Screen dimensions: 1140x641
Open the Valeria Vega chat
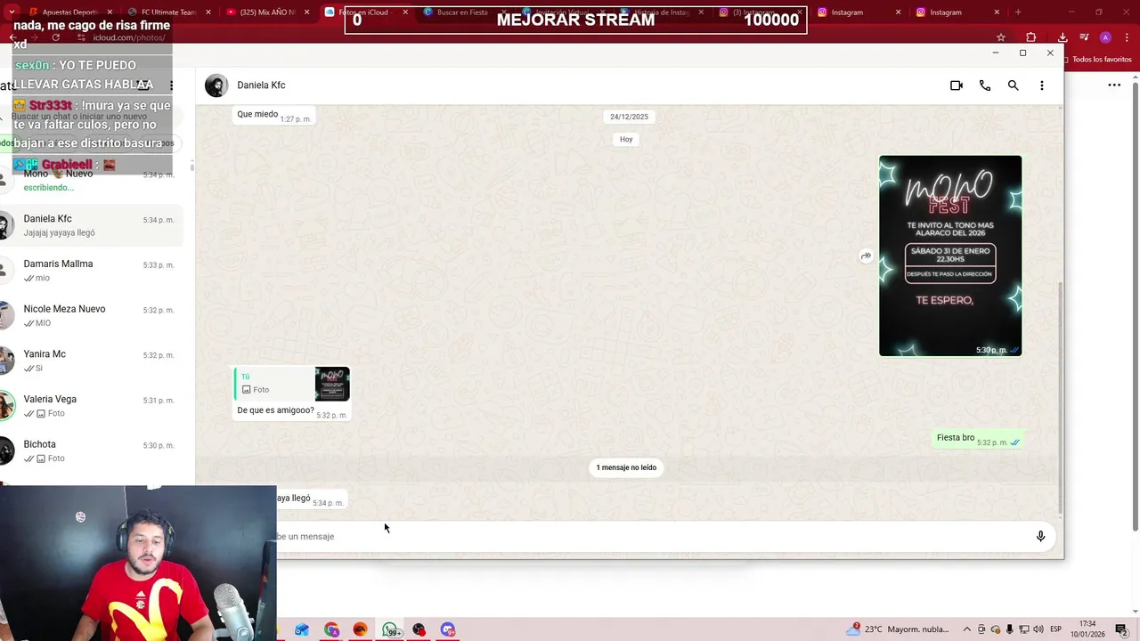93,406
